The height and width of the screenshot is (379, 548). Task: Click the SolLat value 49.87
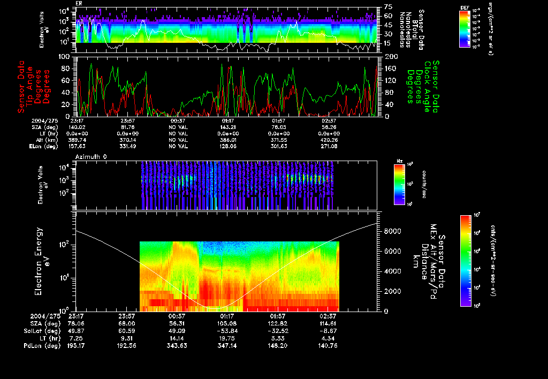(x=76, y=331)
